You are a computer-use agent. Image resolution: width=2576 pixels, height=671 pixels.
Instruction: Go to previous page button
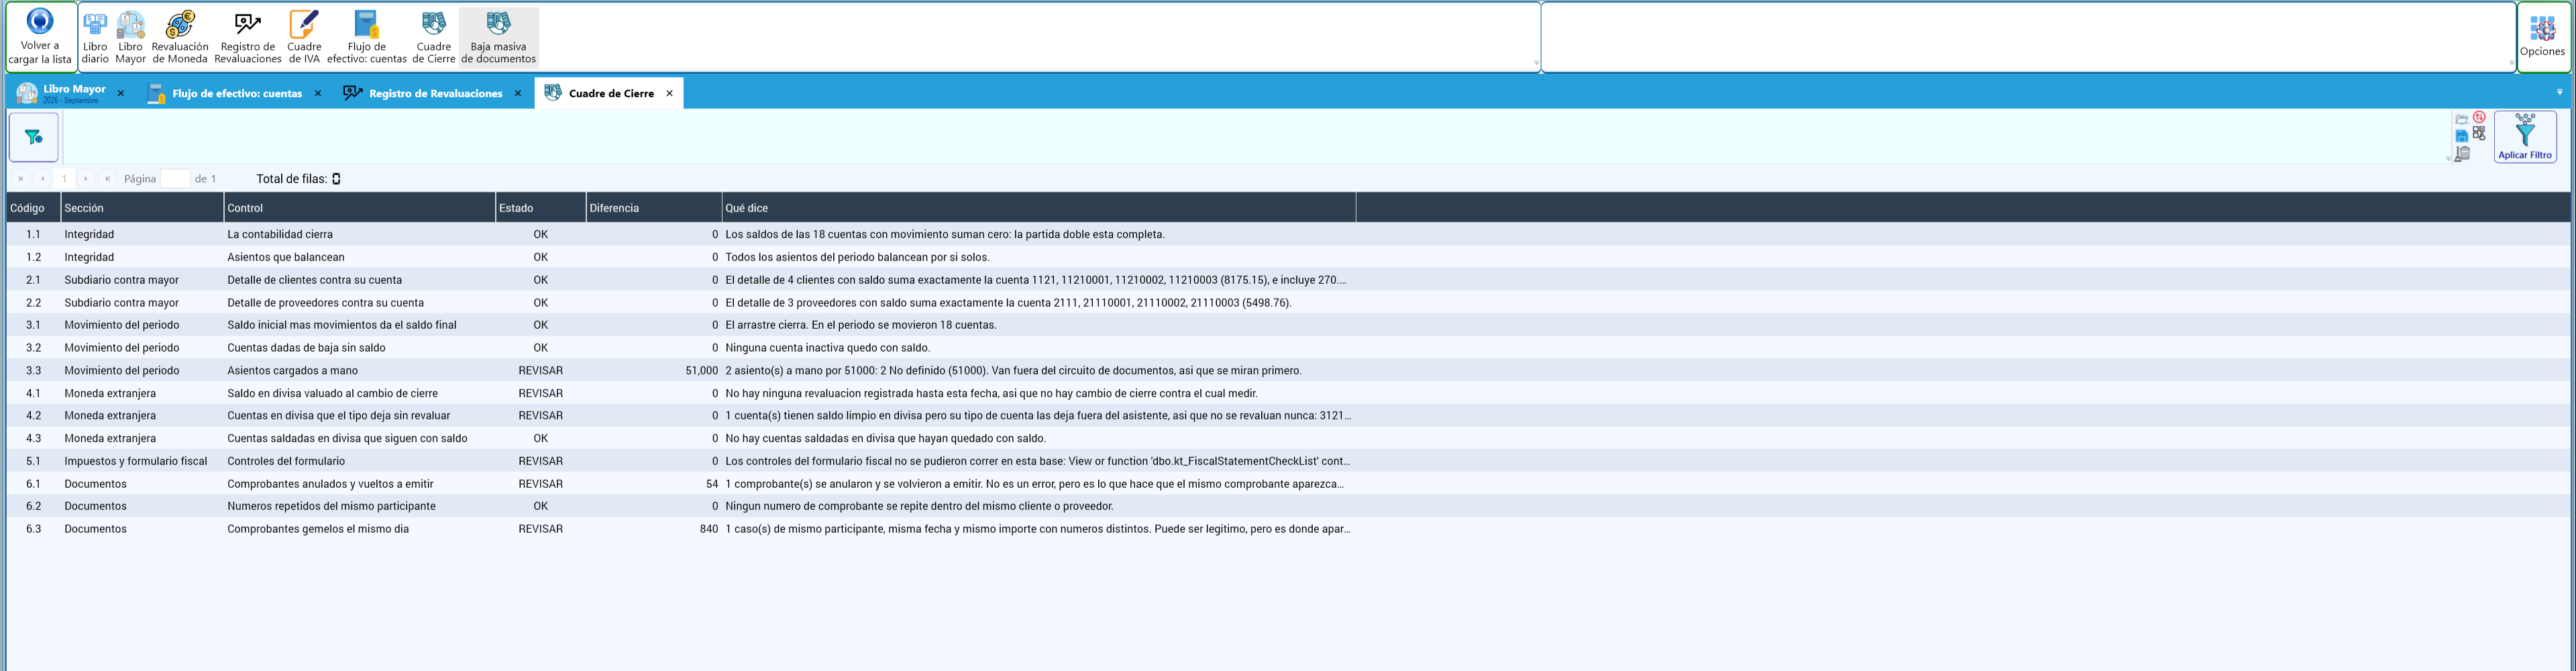click(42, 179)
